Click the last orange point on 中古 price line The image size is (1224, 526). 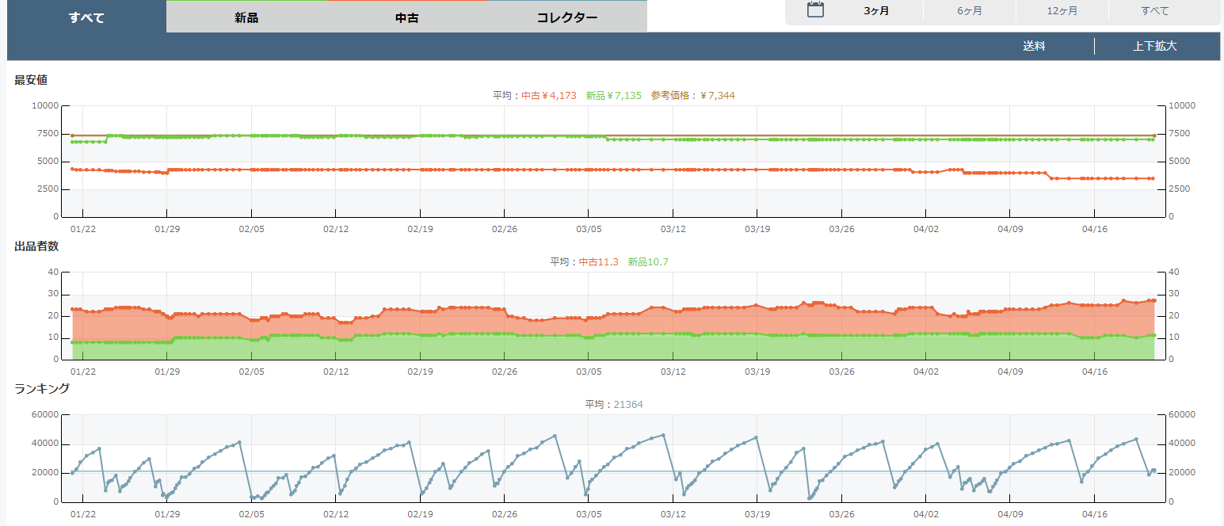1153,178
